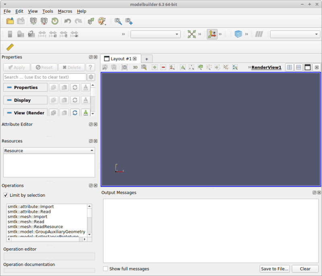322x276 pixels.
Task: Expand the chevron next to the blue cube icon
Action: (246, 34)
